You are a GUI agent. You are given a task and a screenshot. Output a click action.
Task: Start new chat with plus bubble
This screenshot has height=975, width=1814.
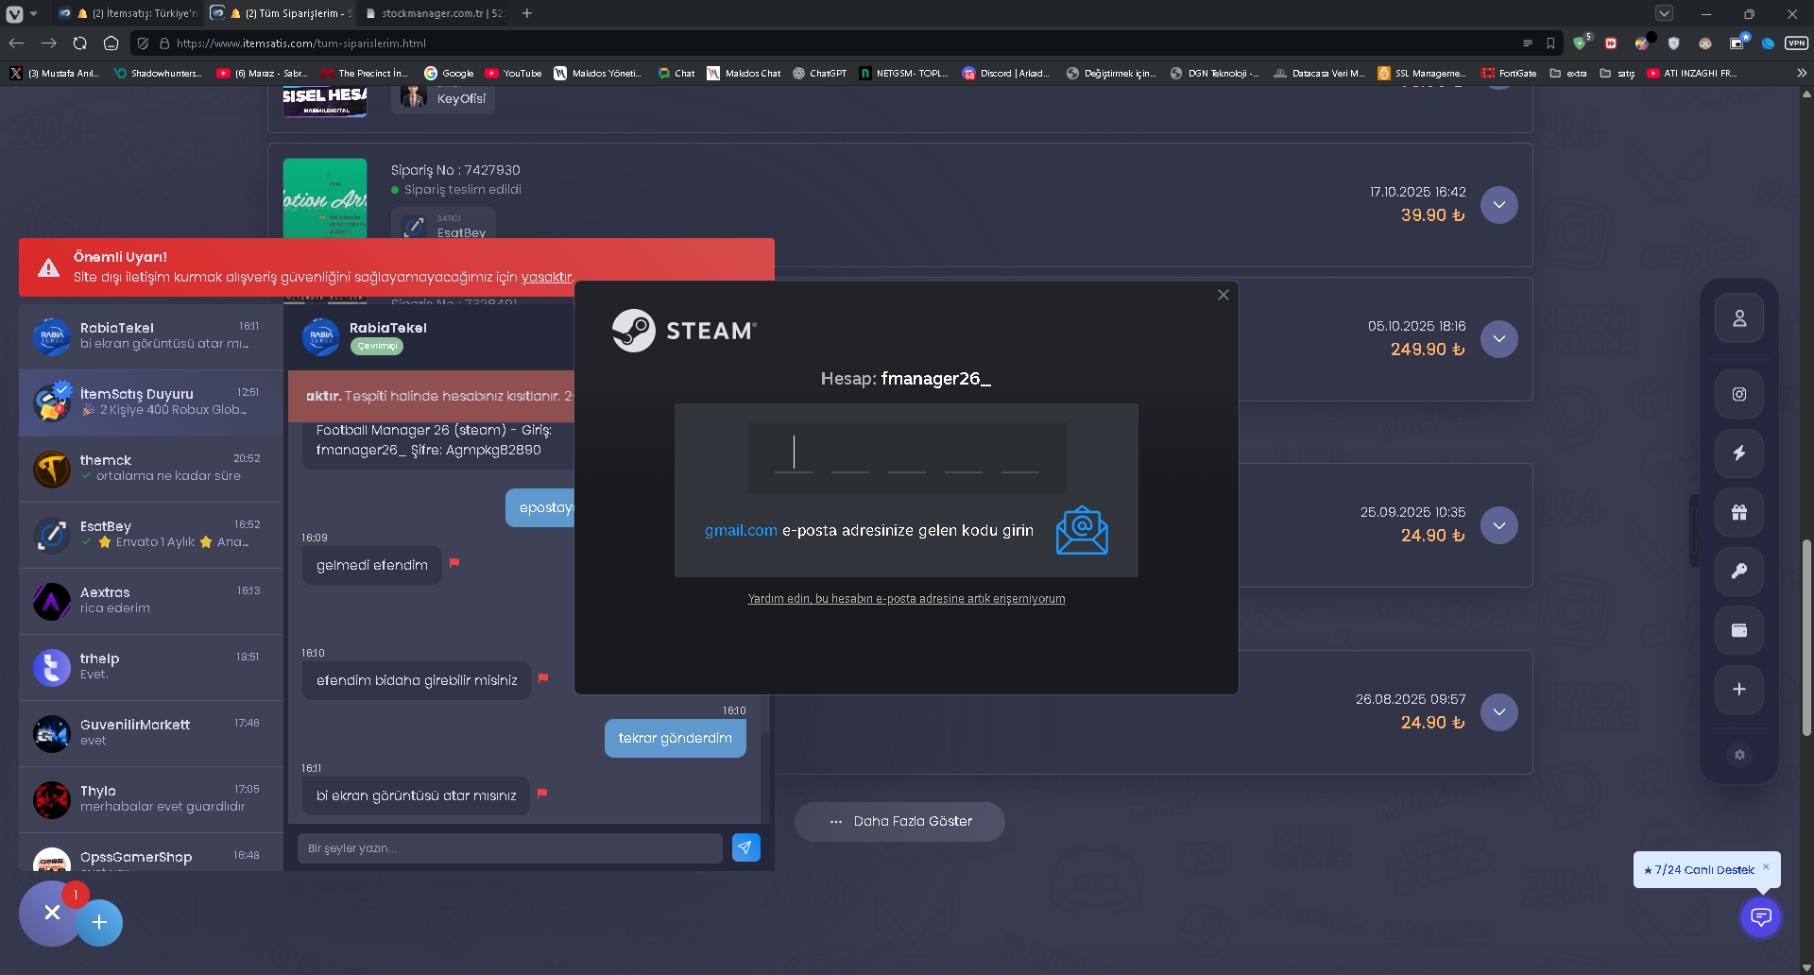99,922
